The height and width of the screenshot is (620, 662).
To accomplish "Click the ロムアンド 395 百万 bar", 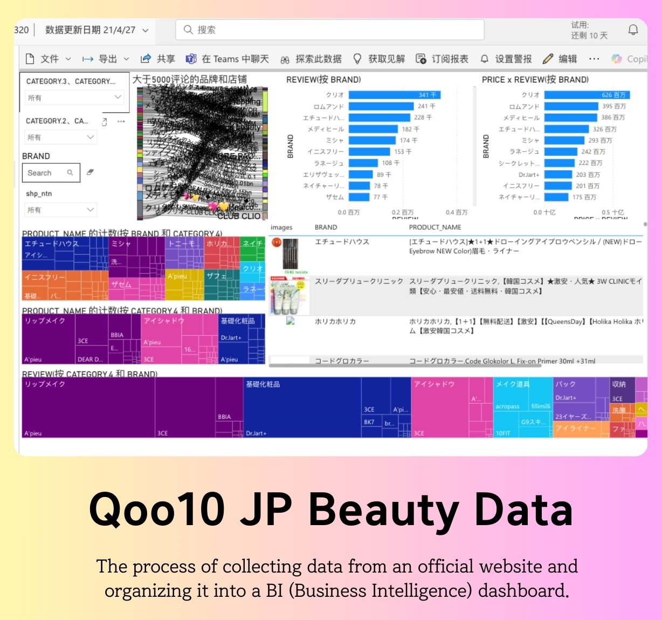I will [x=571, y=106].
